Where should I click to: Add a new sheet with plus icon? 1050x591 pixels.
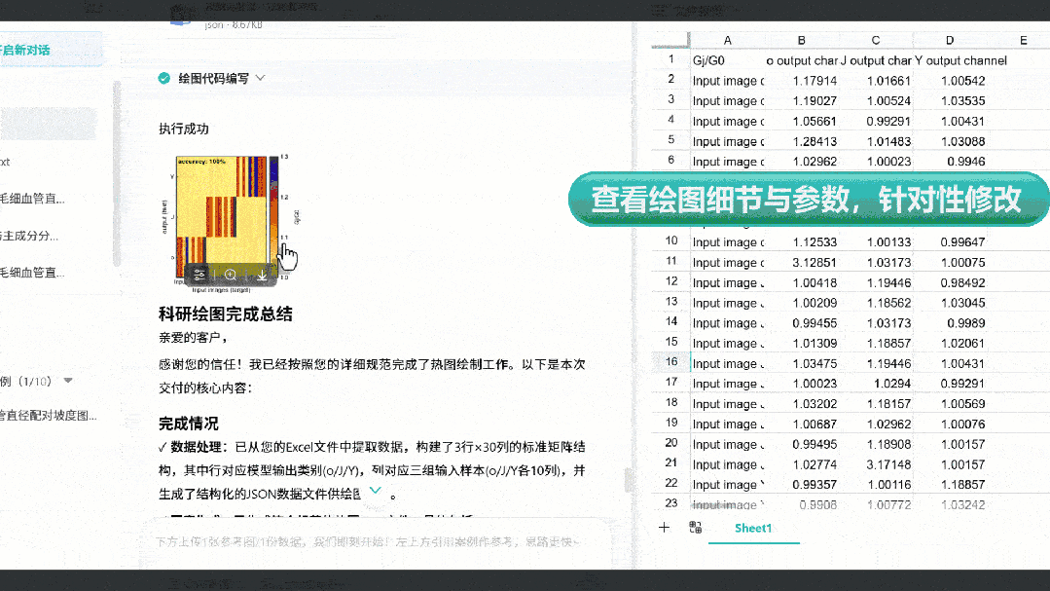664,528
